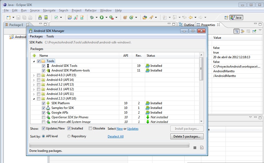Click the Open Type icon
Screen dimensions: 264x163
tap(145, 17)
